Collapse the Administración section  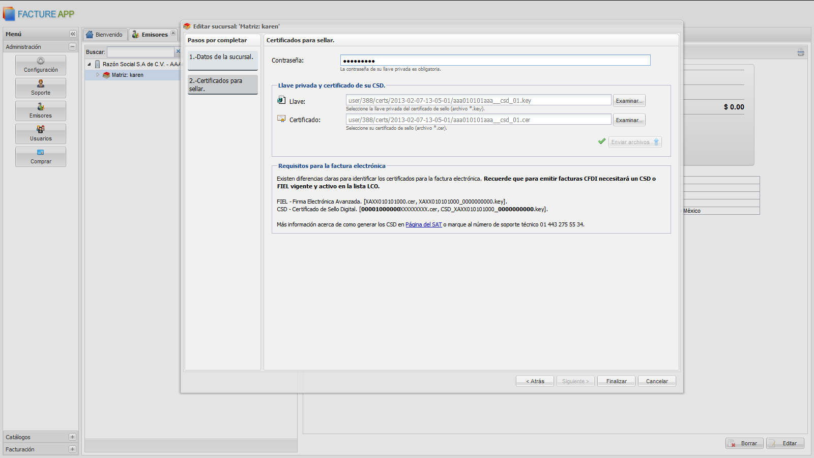tap(72, 47)
